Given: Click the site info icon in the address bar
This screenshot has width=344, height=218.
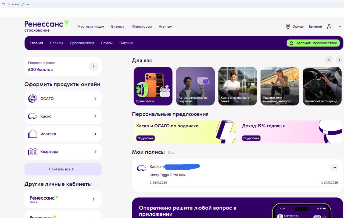Looking at the screenshot, I should tap(3, 4).
